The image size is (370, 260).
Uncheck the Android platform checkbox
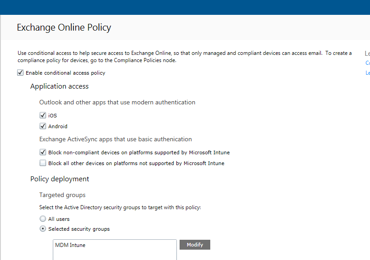pos(43,126)
